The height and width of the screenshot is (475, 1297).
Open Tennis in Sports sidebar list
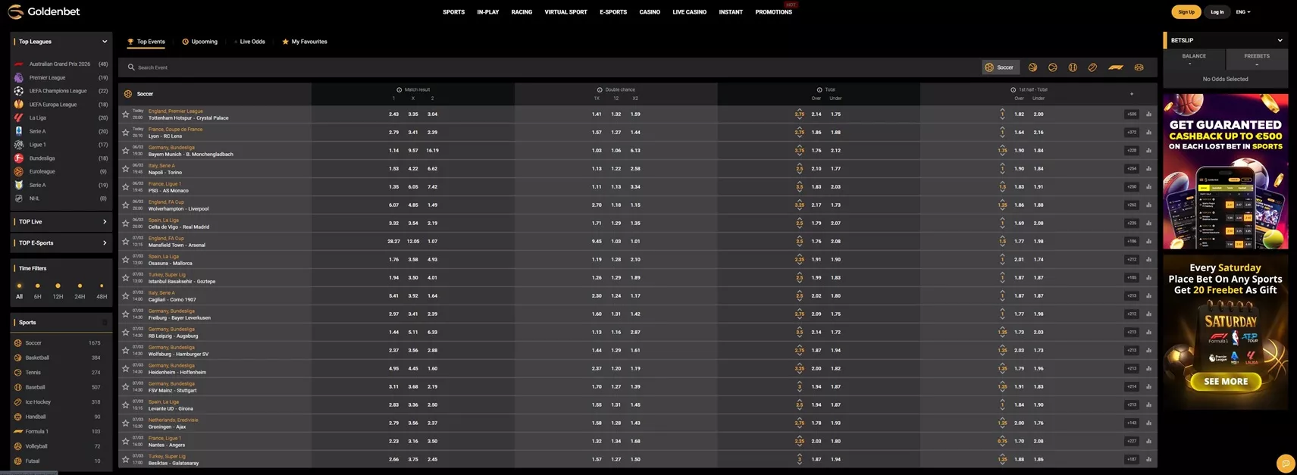(x=61, y=373)
